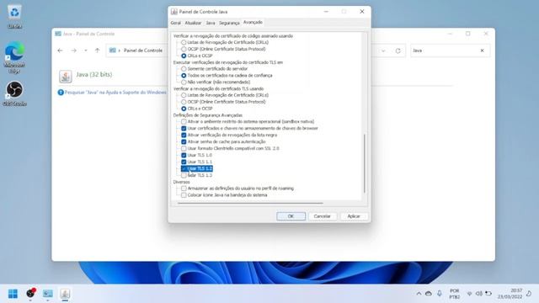Expand breadcrumb chevron before Painel de Controle
This screenshot has width=539, height=303.
click(120, 50)
